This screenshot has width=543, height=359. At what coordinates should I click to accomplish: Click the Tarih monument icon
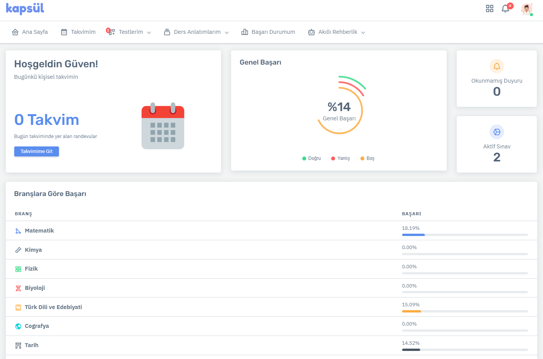[18, 345]
